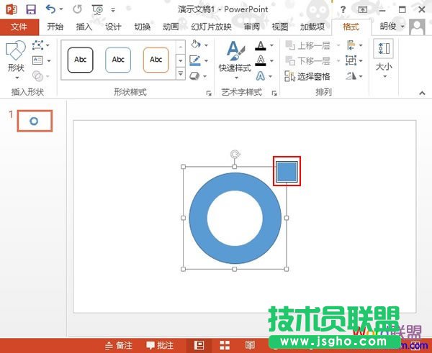Click the Text Effects glowing A icon
The width and height of the screenshot is (432, 353).
click(261, 76)
